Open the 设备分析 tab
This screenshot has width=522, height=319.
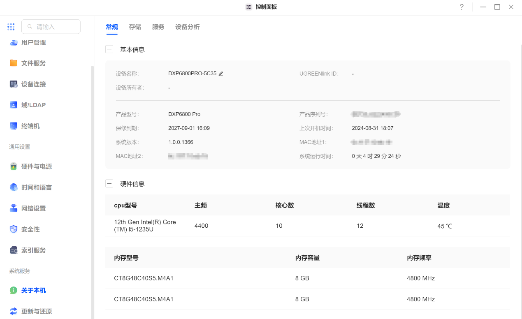point(187,27)
